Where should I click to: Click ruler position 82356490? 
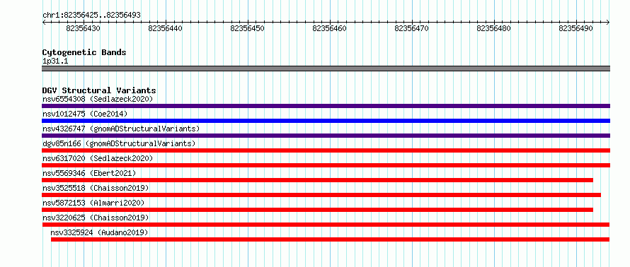575,28
